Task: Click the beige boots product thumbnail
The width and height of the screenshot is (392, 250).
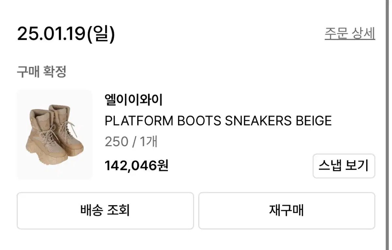Action: click(55, 135)
